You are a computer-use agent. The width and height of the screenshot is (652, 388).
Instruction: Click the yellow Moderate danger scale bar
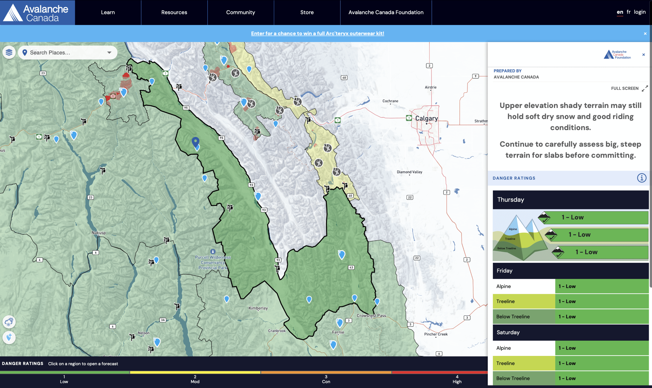click(195, 372)
